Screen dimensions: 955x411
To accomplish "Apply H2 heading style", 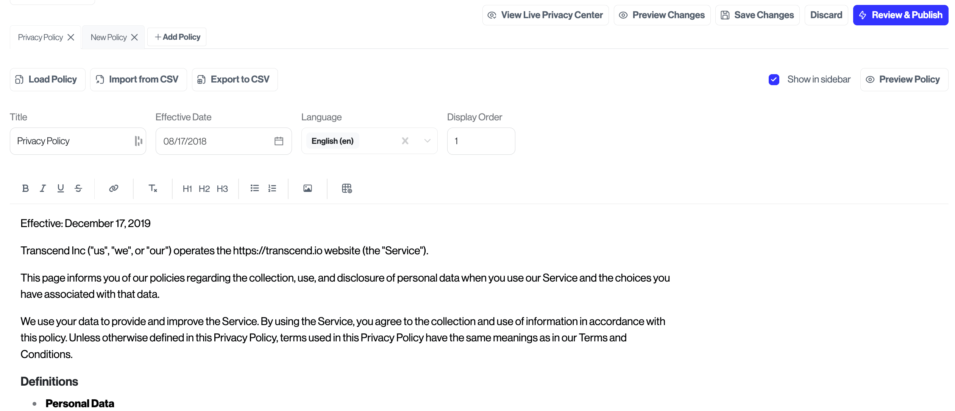I will (x=204, y=189).
